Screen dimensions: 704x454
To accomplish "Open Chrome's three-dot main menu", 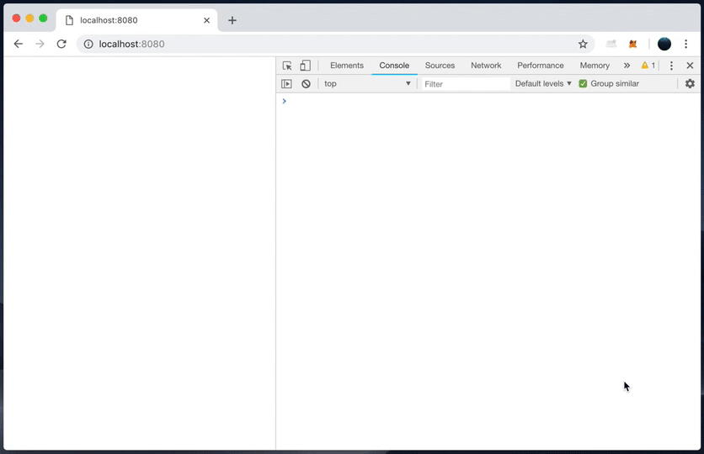I will (685, 44).
